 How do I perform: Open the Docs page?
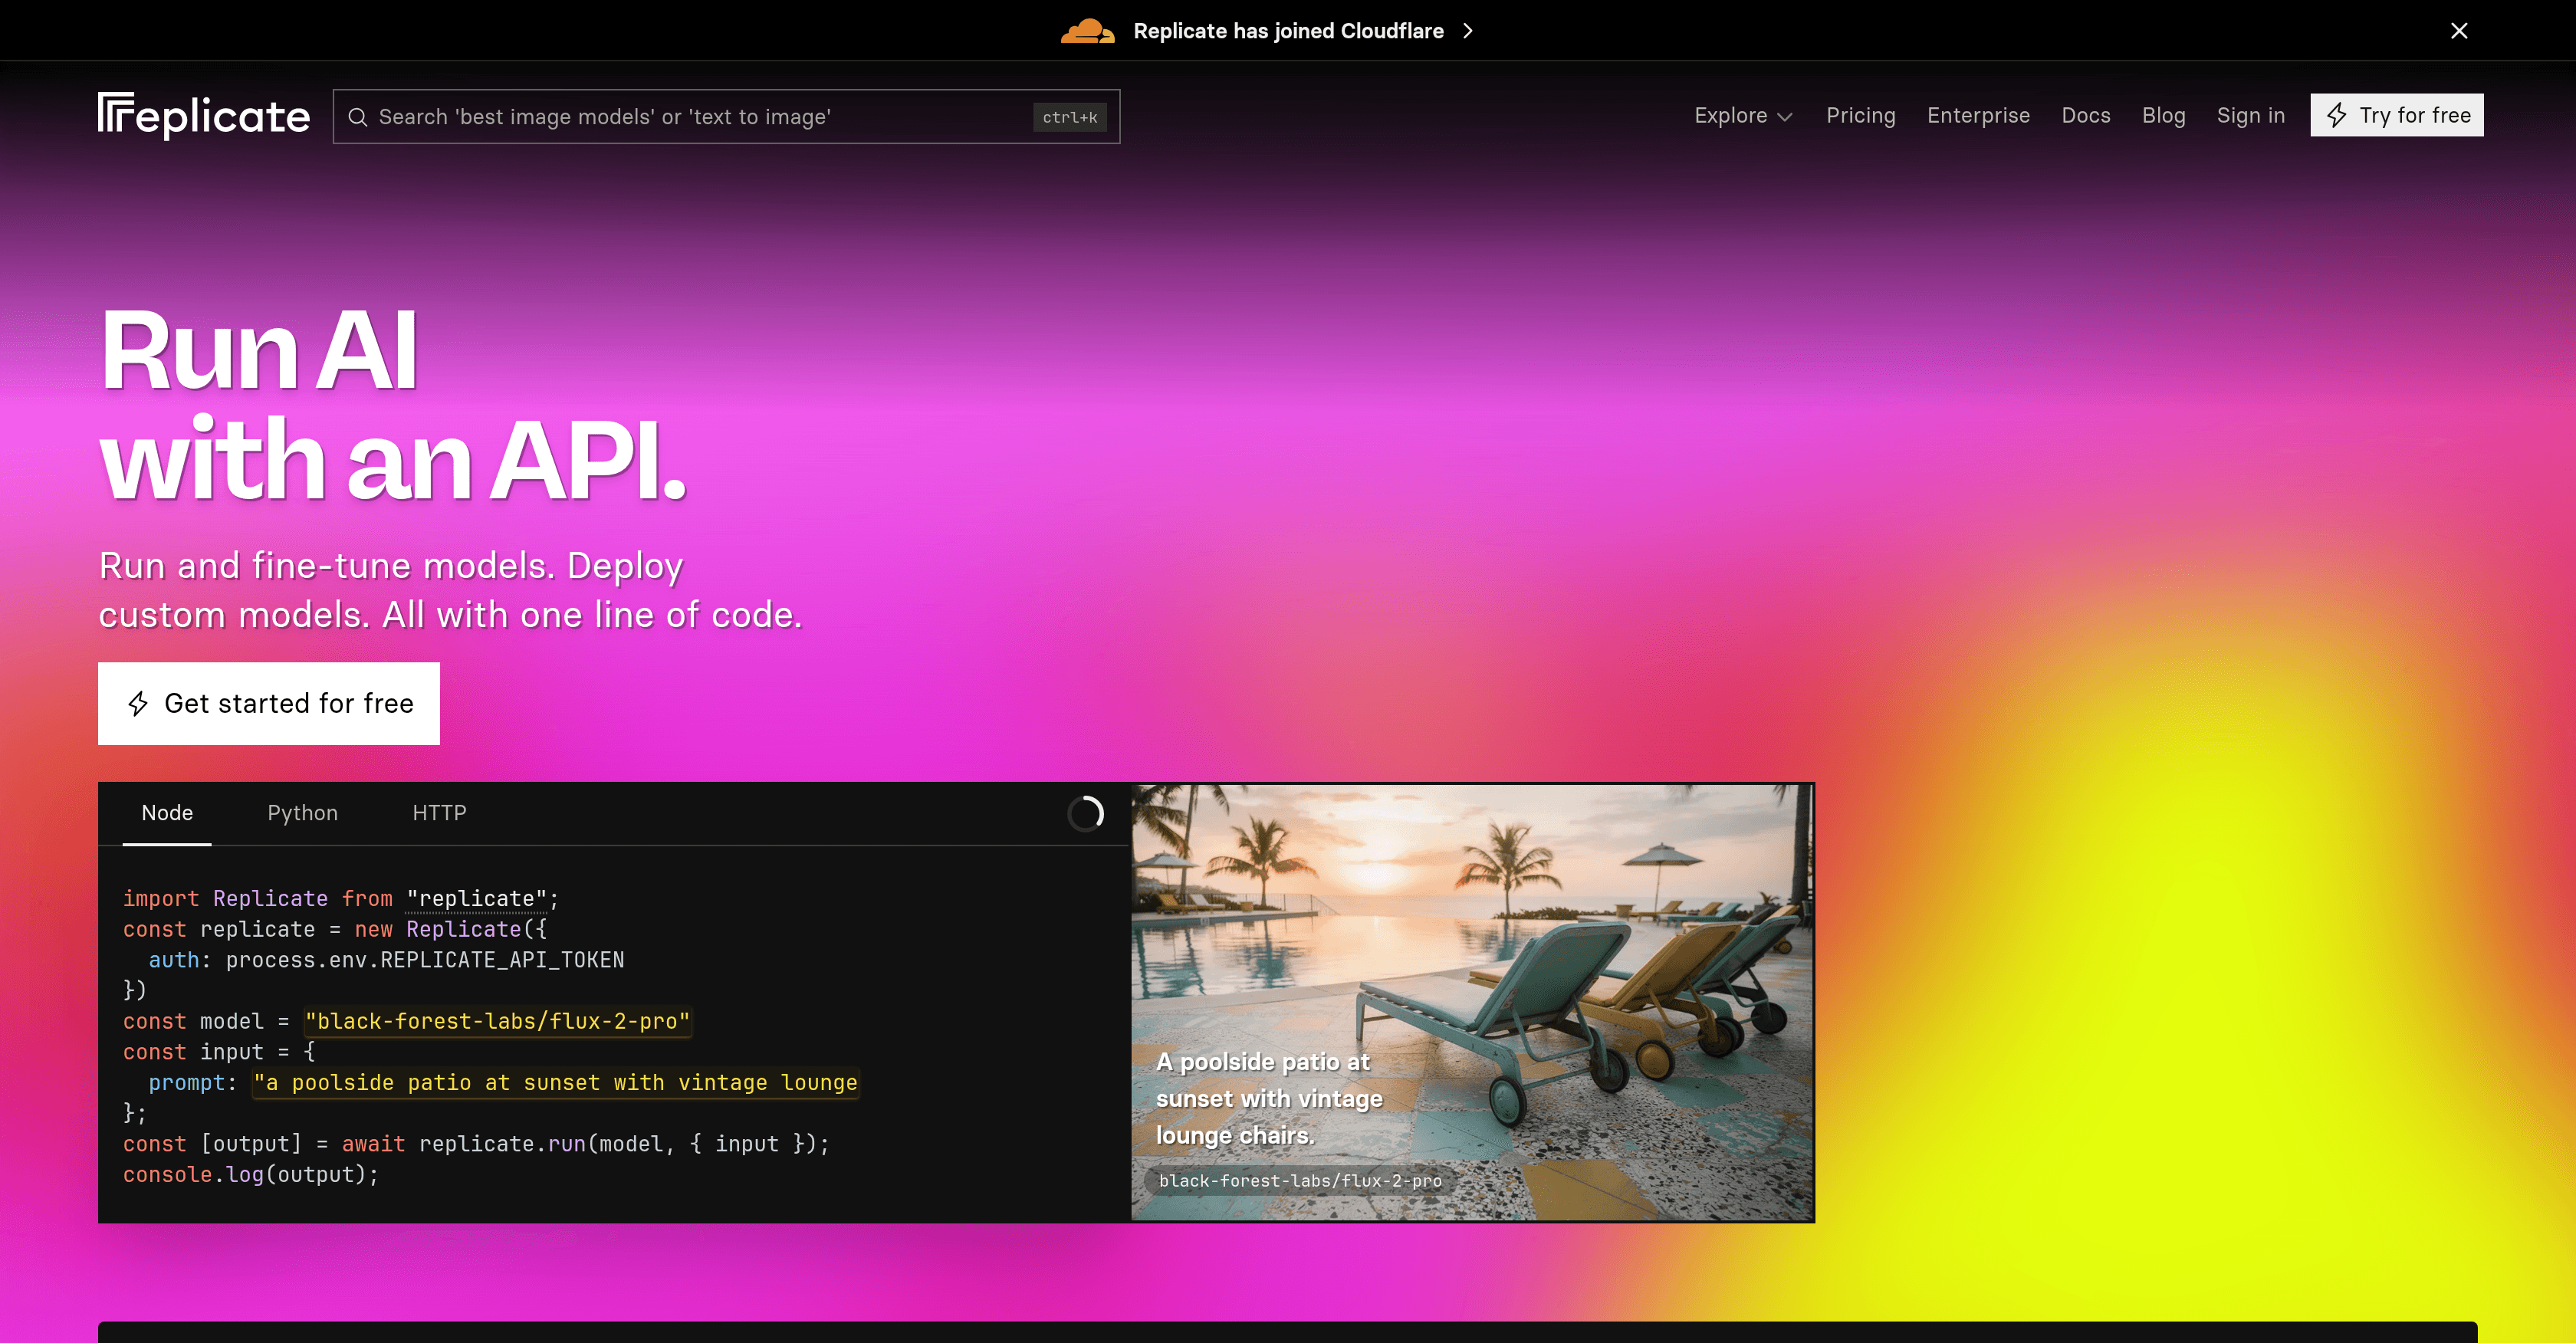[2086, 115]
